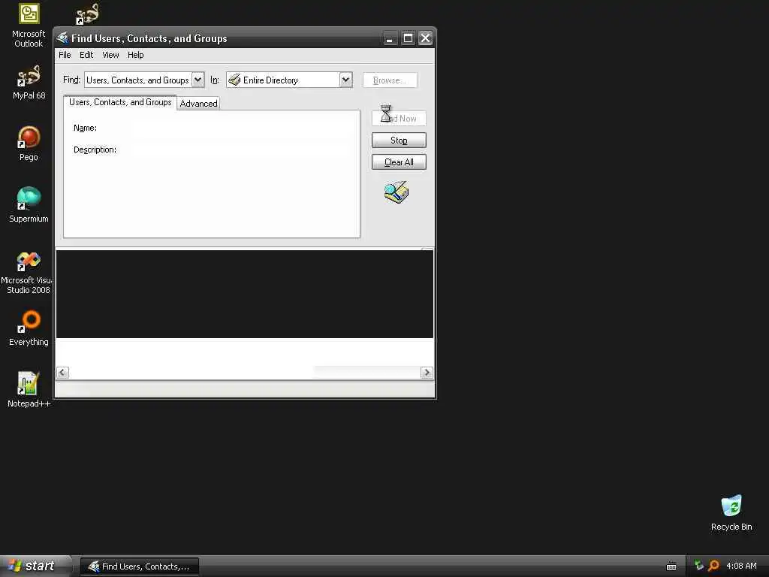
Task: Launch Everything search shortcut
Action: click(29, 328)
